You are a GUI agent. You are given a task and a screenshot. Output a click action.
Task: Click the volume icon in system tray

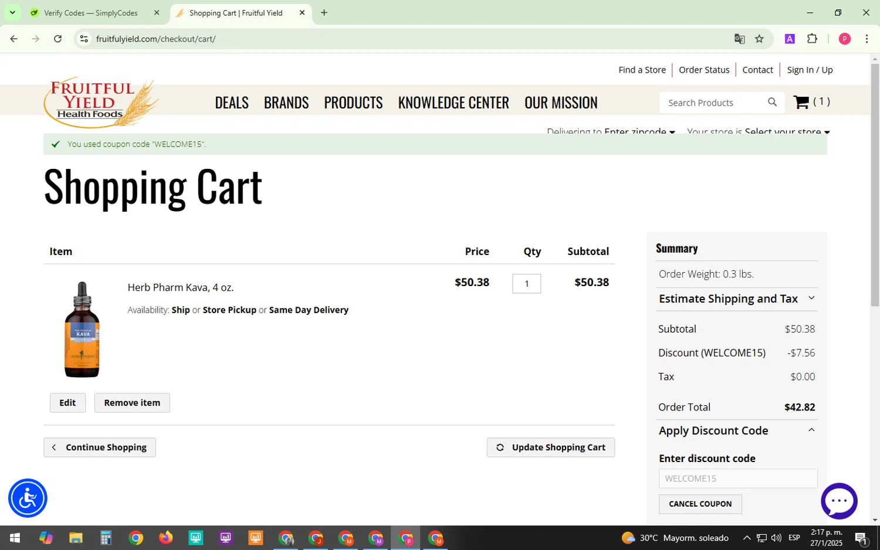point(776,538)
